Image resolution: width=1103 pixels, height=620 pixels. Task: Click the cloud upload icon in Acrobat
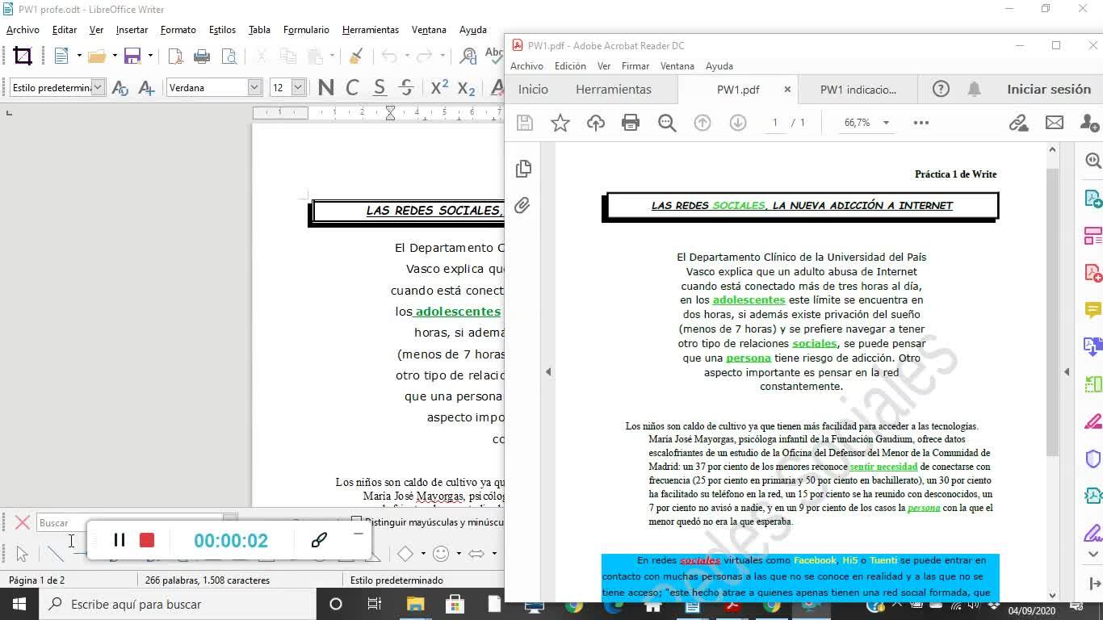[x=596, y=123]
